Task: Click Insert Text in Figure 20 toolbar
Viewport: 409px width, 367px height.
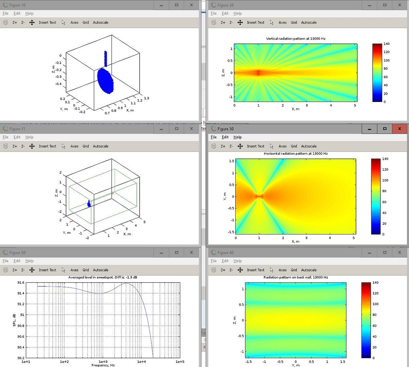Action: click(256, 22)
